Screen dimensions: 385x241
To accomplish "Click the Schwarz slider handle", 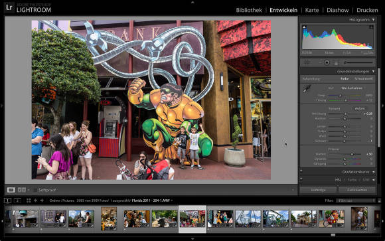I will 345,141.
